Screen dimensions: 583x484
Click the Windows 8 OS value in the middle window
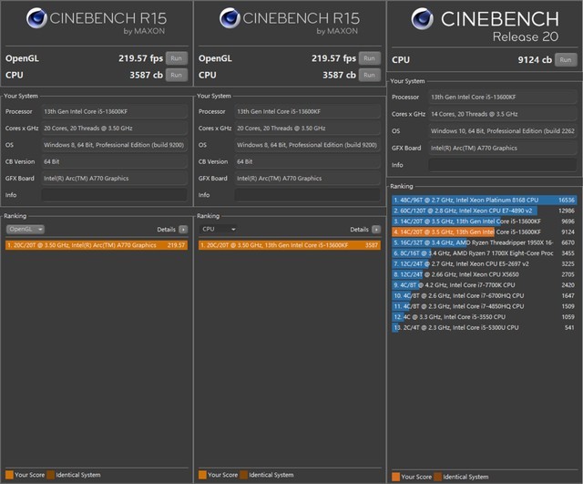(307, 145)
